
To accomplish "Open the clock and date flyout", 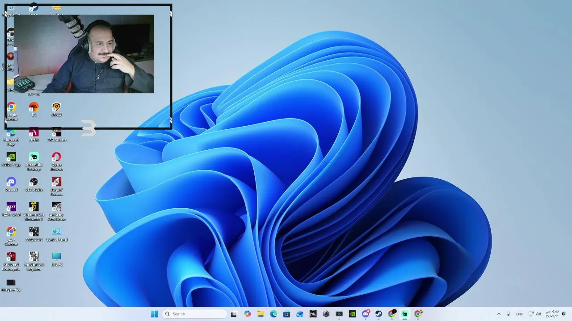I will [552, 314].
